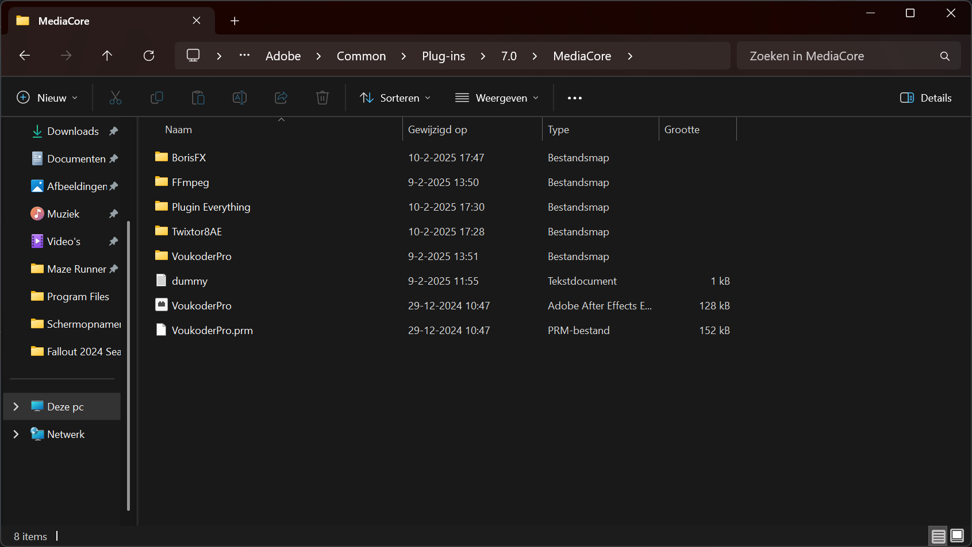Expand the Deze pc tree node
Image resolution: width=972 pixels, height=547 pixels.
pyautogui.click(x=16, y=406)
